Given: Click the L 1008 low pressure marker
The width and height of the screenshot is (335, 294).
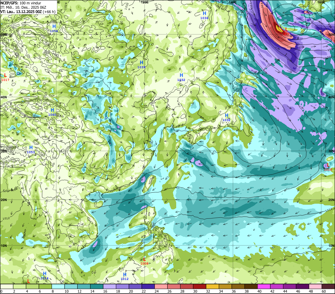Looking at the screenshot, I should pyautogui.click(x=144, y=261).
